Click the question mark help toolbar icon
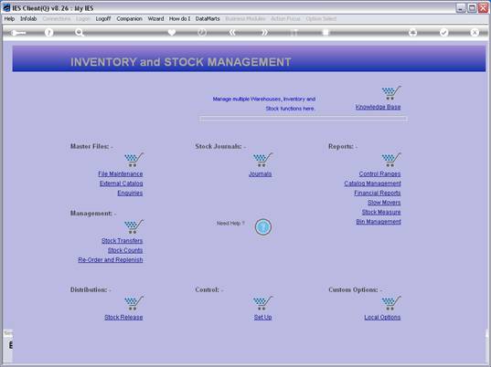This screenshot has width=491, height=367. (x=48, y=33)
